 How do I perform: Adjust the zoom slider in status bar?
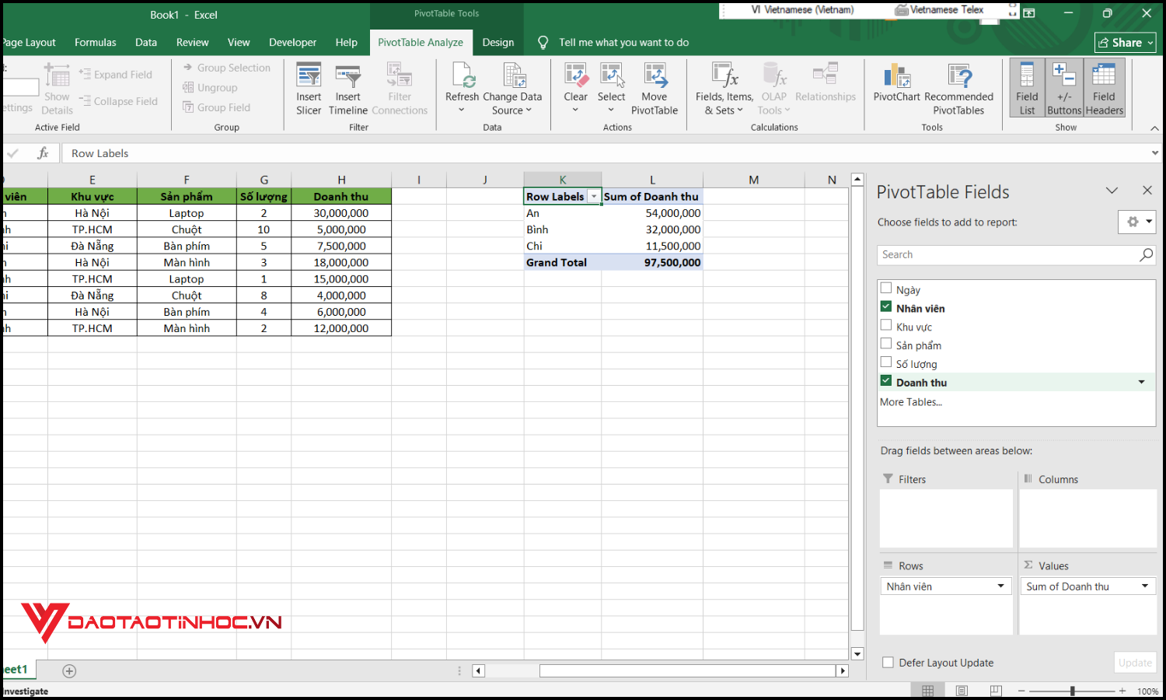point(1073,690)
